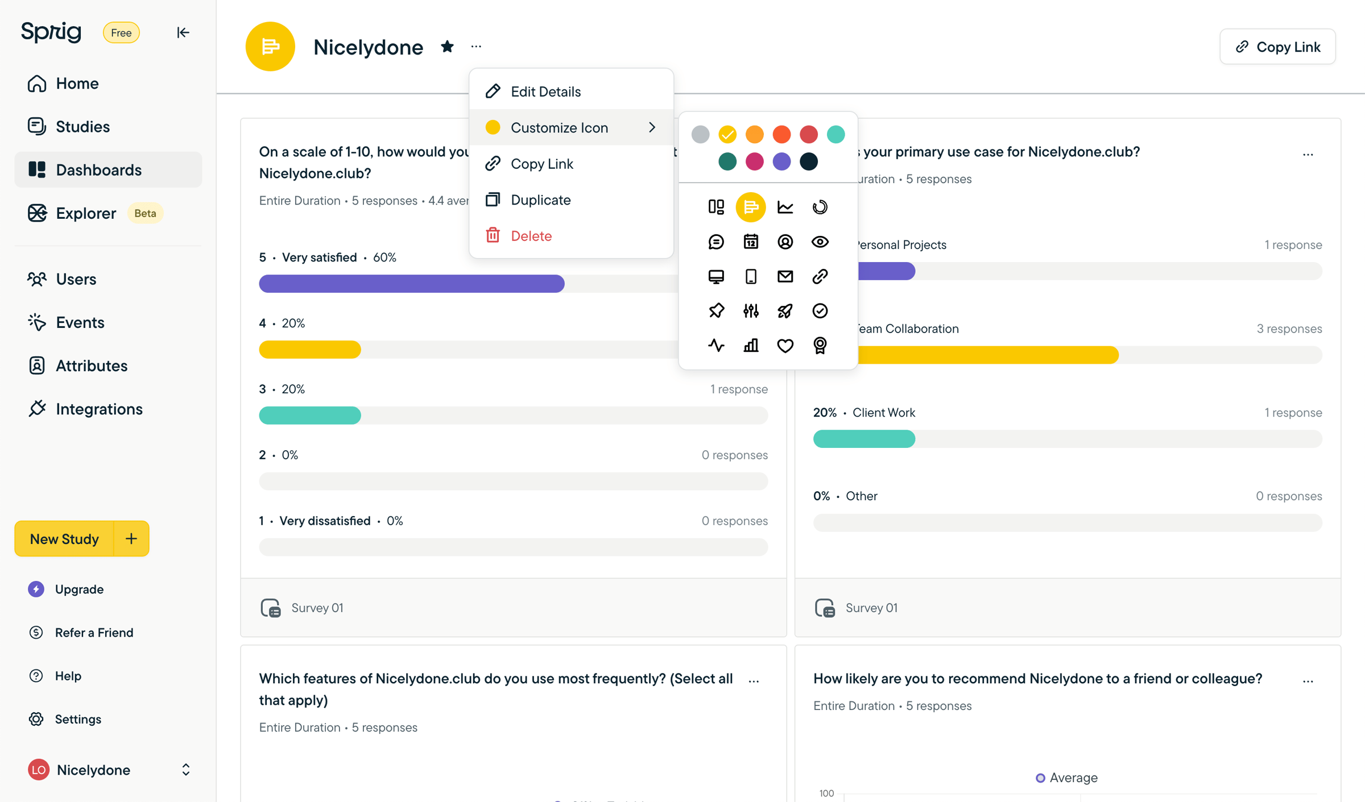Open Refer a Friend

pos(81,633)
